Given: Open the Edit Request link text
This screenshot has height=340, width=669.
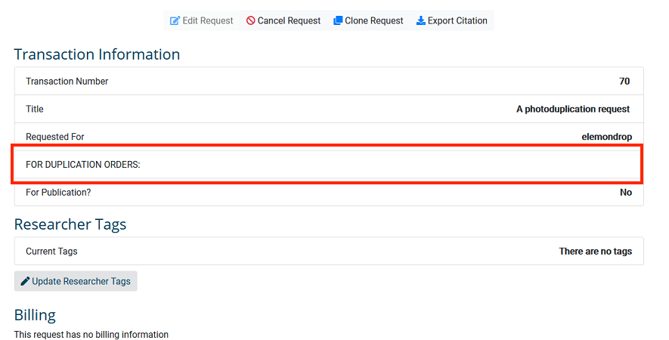Looking at the screenshot, I should [x=208, y=20].
